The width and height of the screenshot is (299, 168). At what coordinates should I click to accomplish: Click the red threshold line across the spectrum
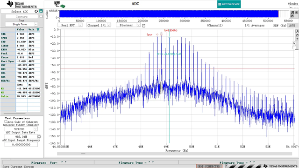[178, 68]
